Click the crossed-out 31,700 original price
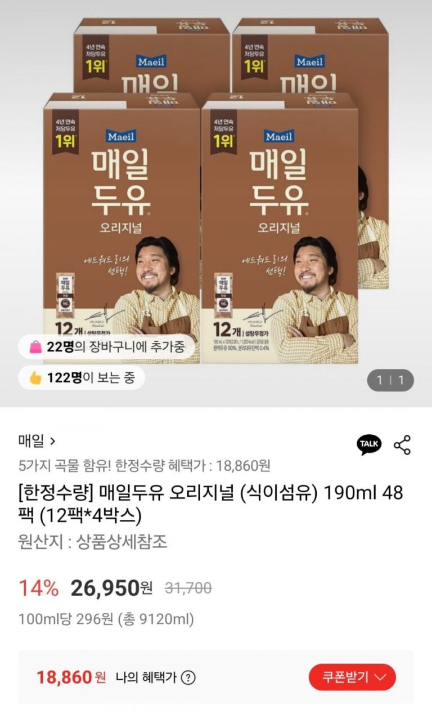This screenshot has height=713, width=432. tap(188, 589)
